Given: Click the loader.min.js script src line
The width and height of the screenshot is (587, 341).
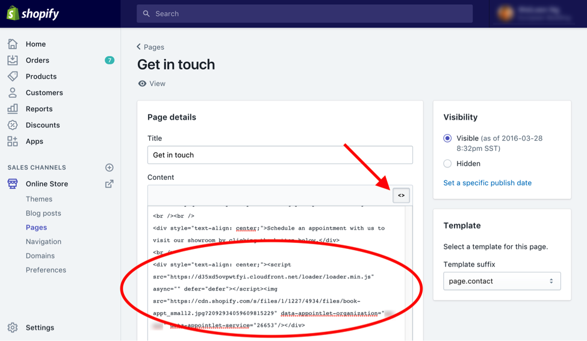Looking at the screenshot, I should click(264, 277).
